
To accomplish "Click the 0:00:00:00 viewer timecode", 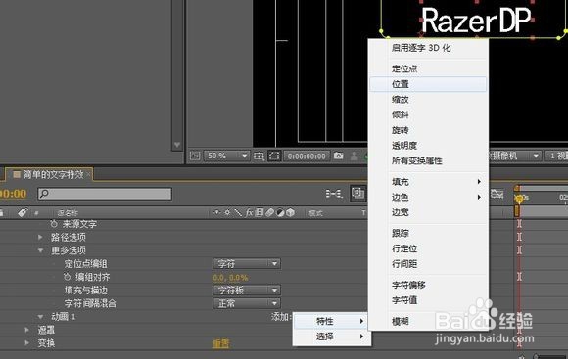I will pyautogui.click(x=307, y=156).
